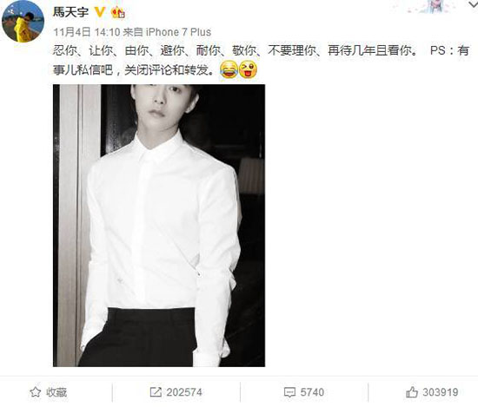Toggle the thumbs-up like icon
The image size is (478, 407).
coord(412,392)
